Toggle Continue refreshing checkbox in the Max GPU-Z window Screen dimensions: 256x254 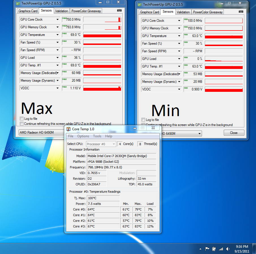pyautogui.click(x=21, y=123)
